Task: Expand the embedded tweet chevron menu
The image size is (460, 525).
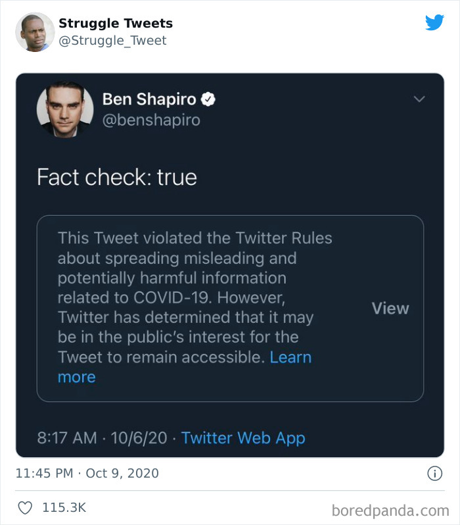Action: pos(419,99)
